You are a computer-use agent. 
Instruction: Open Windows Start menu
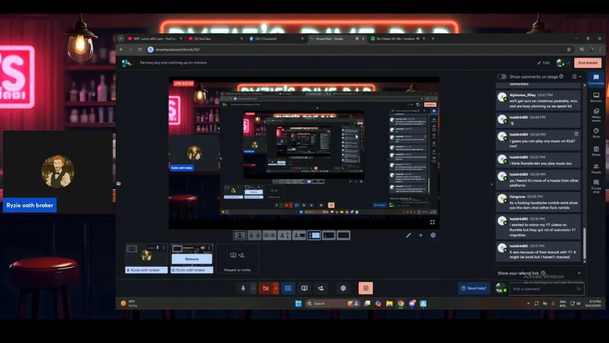tap(298, 303)
